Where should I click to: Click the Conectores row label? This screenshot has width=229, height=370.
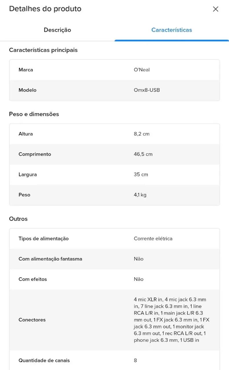coord(32,320)
